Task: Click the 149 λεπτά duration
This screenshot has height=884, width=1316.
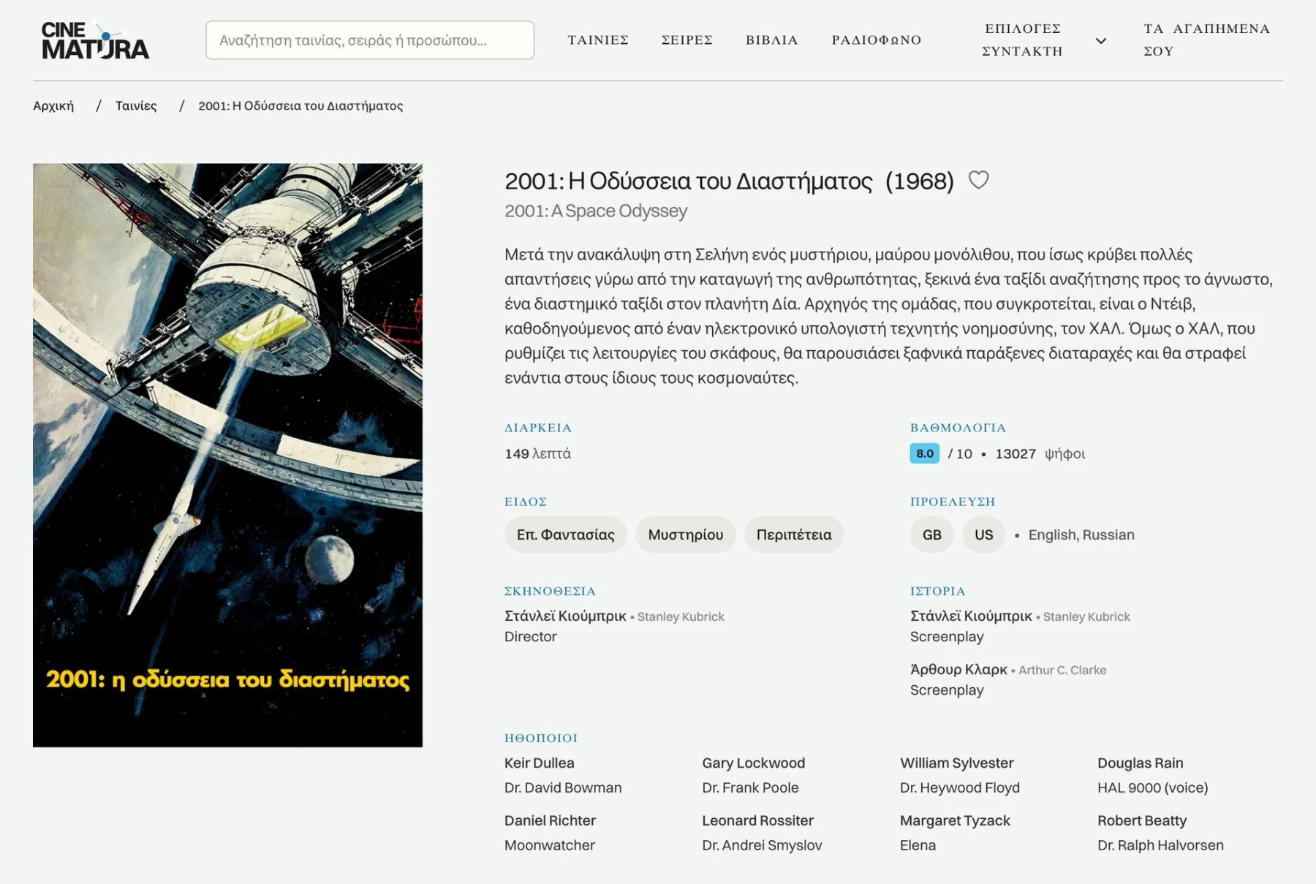Action: click(x=538, y=453)
